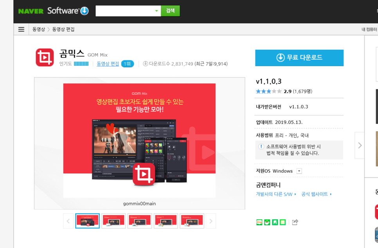
Task: Click the NAVER logo
Action: [x=31, y=11]
